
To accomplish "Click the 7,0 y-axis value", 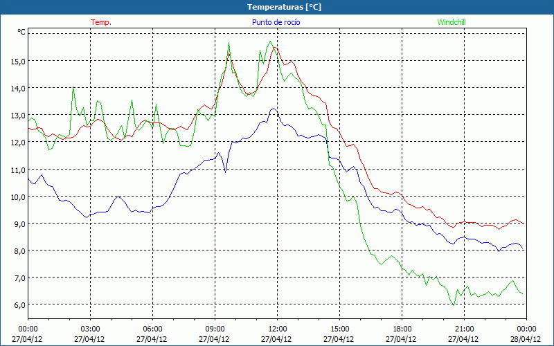I will click(x=20, y=278).
